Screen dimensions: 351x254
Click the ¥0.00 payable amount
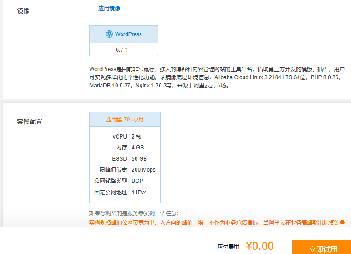click(260, 246)
